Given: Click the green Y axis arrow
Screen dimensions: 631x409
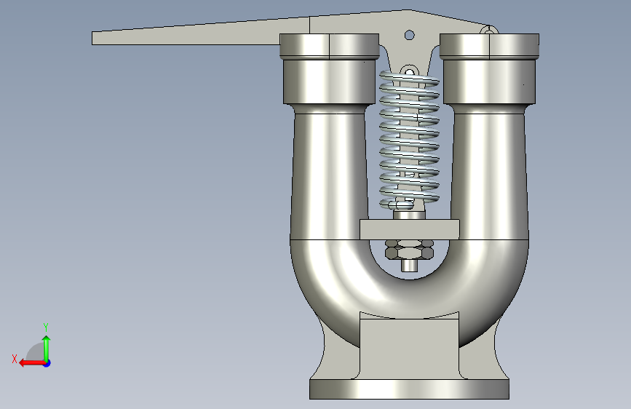Looking at the screenshot, I should pos(47,349).
